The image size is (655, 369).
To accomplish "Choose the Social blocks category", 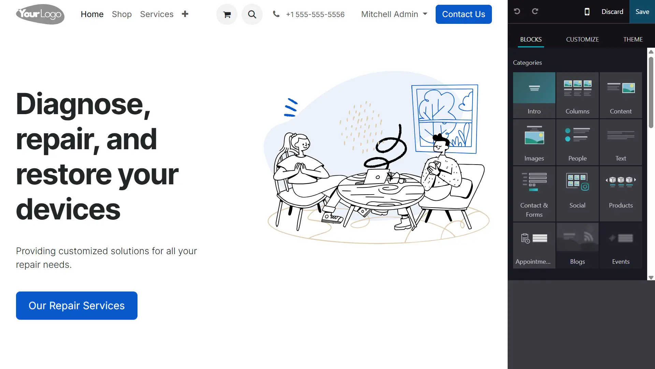I will [578, 194].
